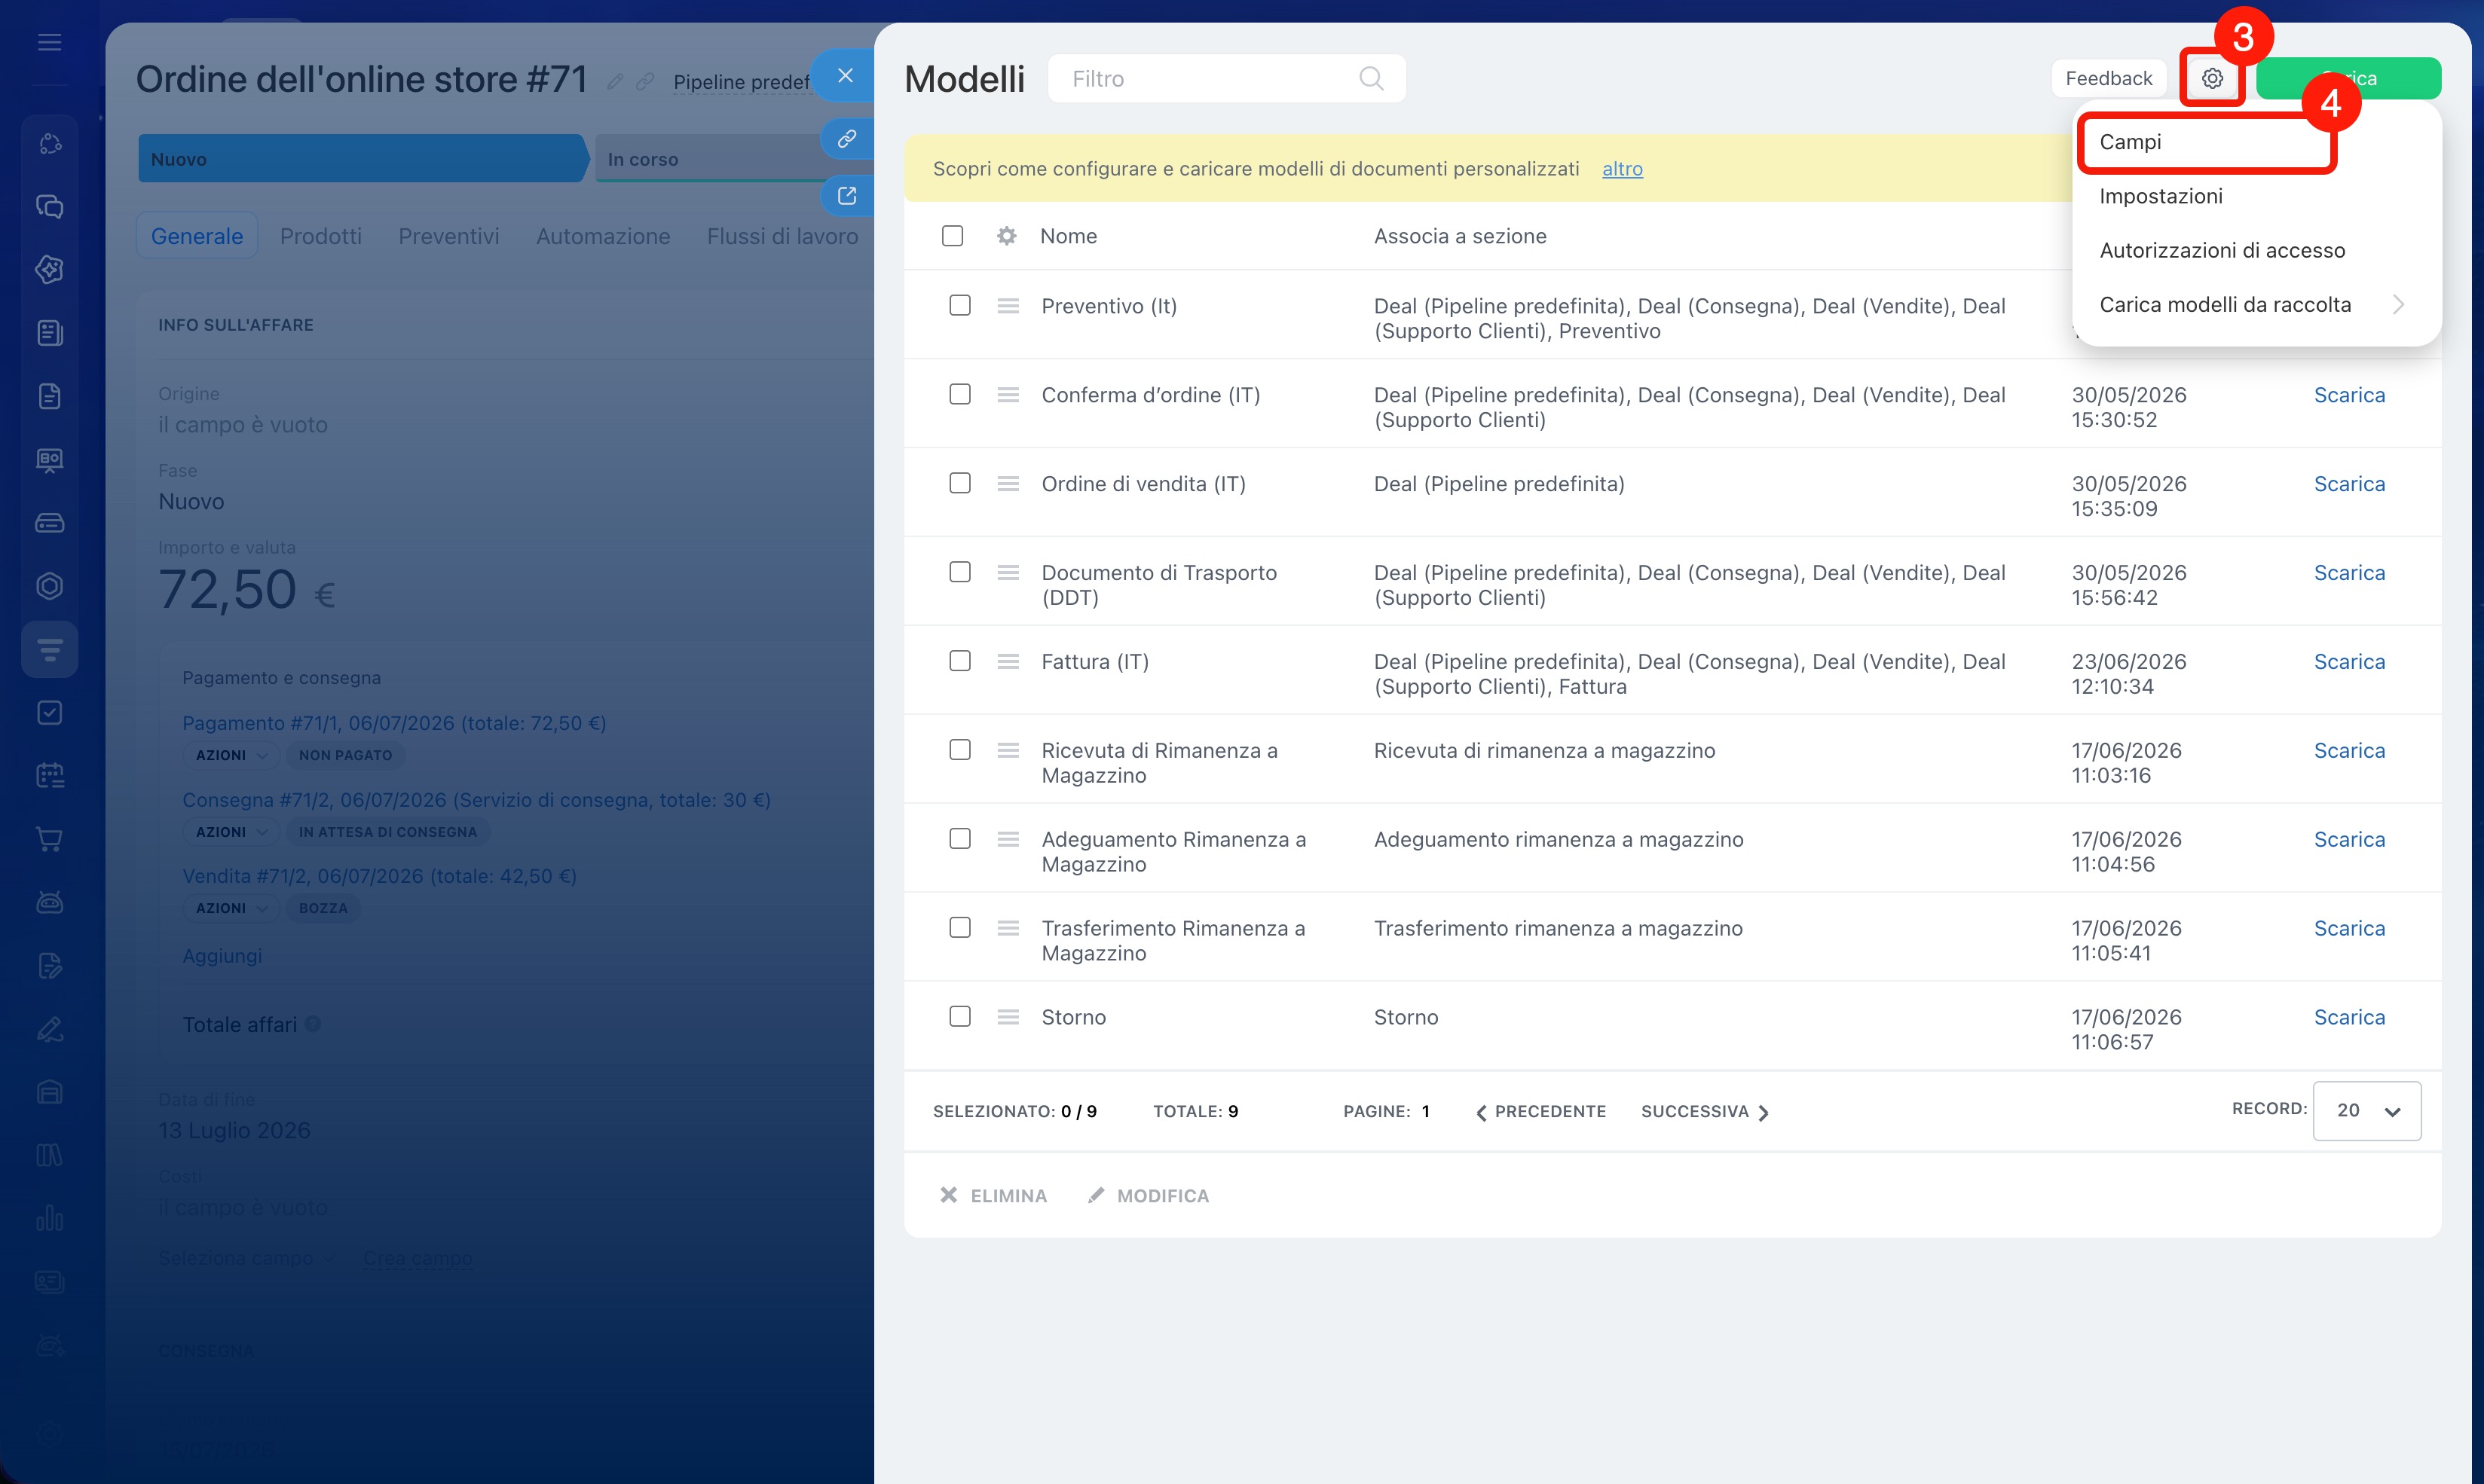Check the Adeguamento Rimanenza a Magazzino checkbox
2484x1484 pixels.
[959, 839]
